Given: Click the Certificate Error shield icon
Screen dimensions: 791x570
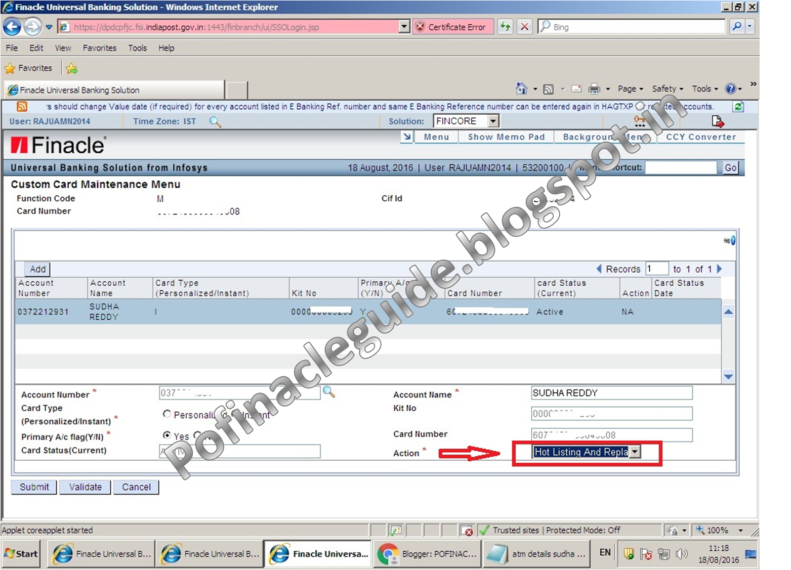Looking at the screenshot, I should (421, 26).
